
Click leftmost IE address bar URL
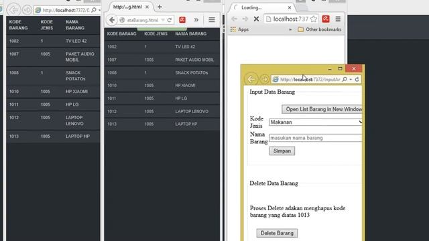coord(66,10)
